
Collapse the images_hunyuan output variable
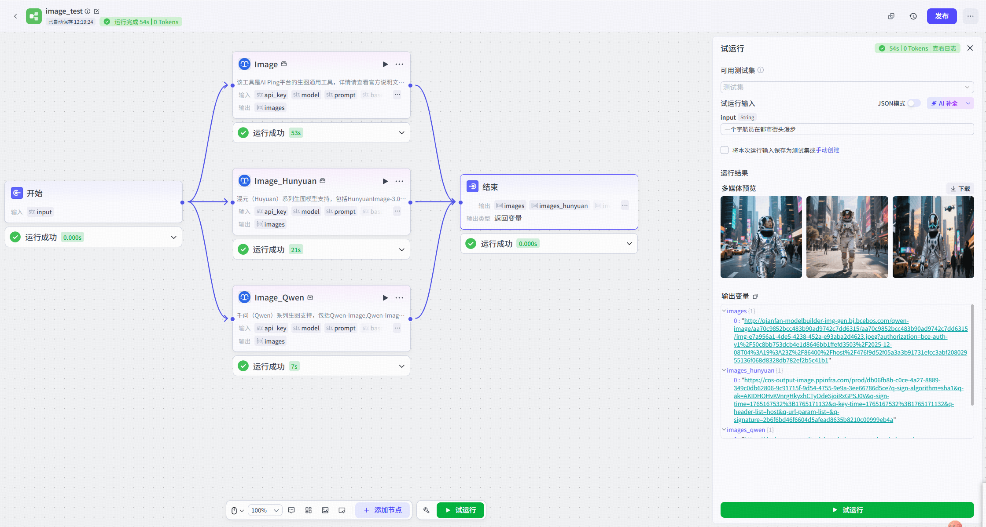click(724, 370)
